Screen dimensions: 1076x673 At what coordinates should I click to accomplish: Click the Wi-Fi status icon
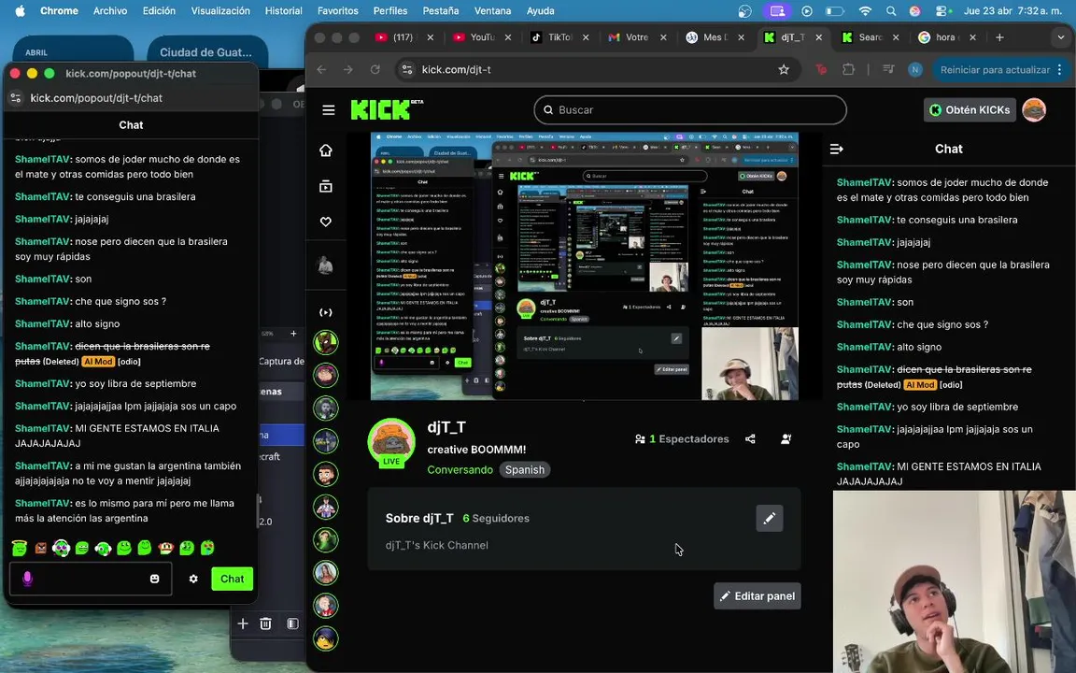coord(865,11)
